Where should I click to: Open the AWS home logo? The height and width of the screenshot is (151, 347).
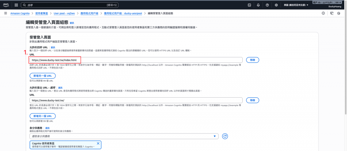(x=6, y=5)
